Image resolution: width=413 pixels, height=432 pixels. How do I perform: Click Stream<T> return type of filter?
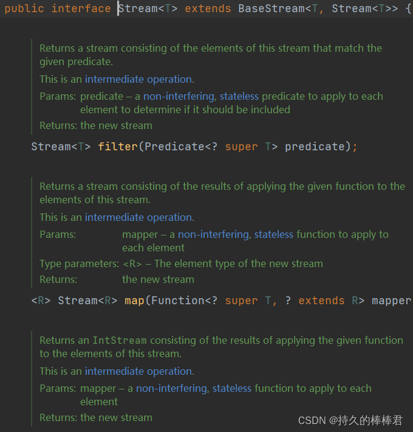tap(61, 147)
